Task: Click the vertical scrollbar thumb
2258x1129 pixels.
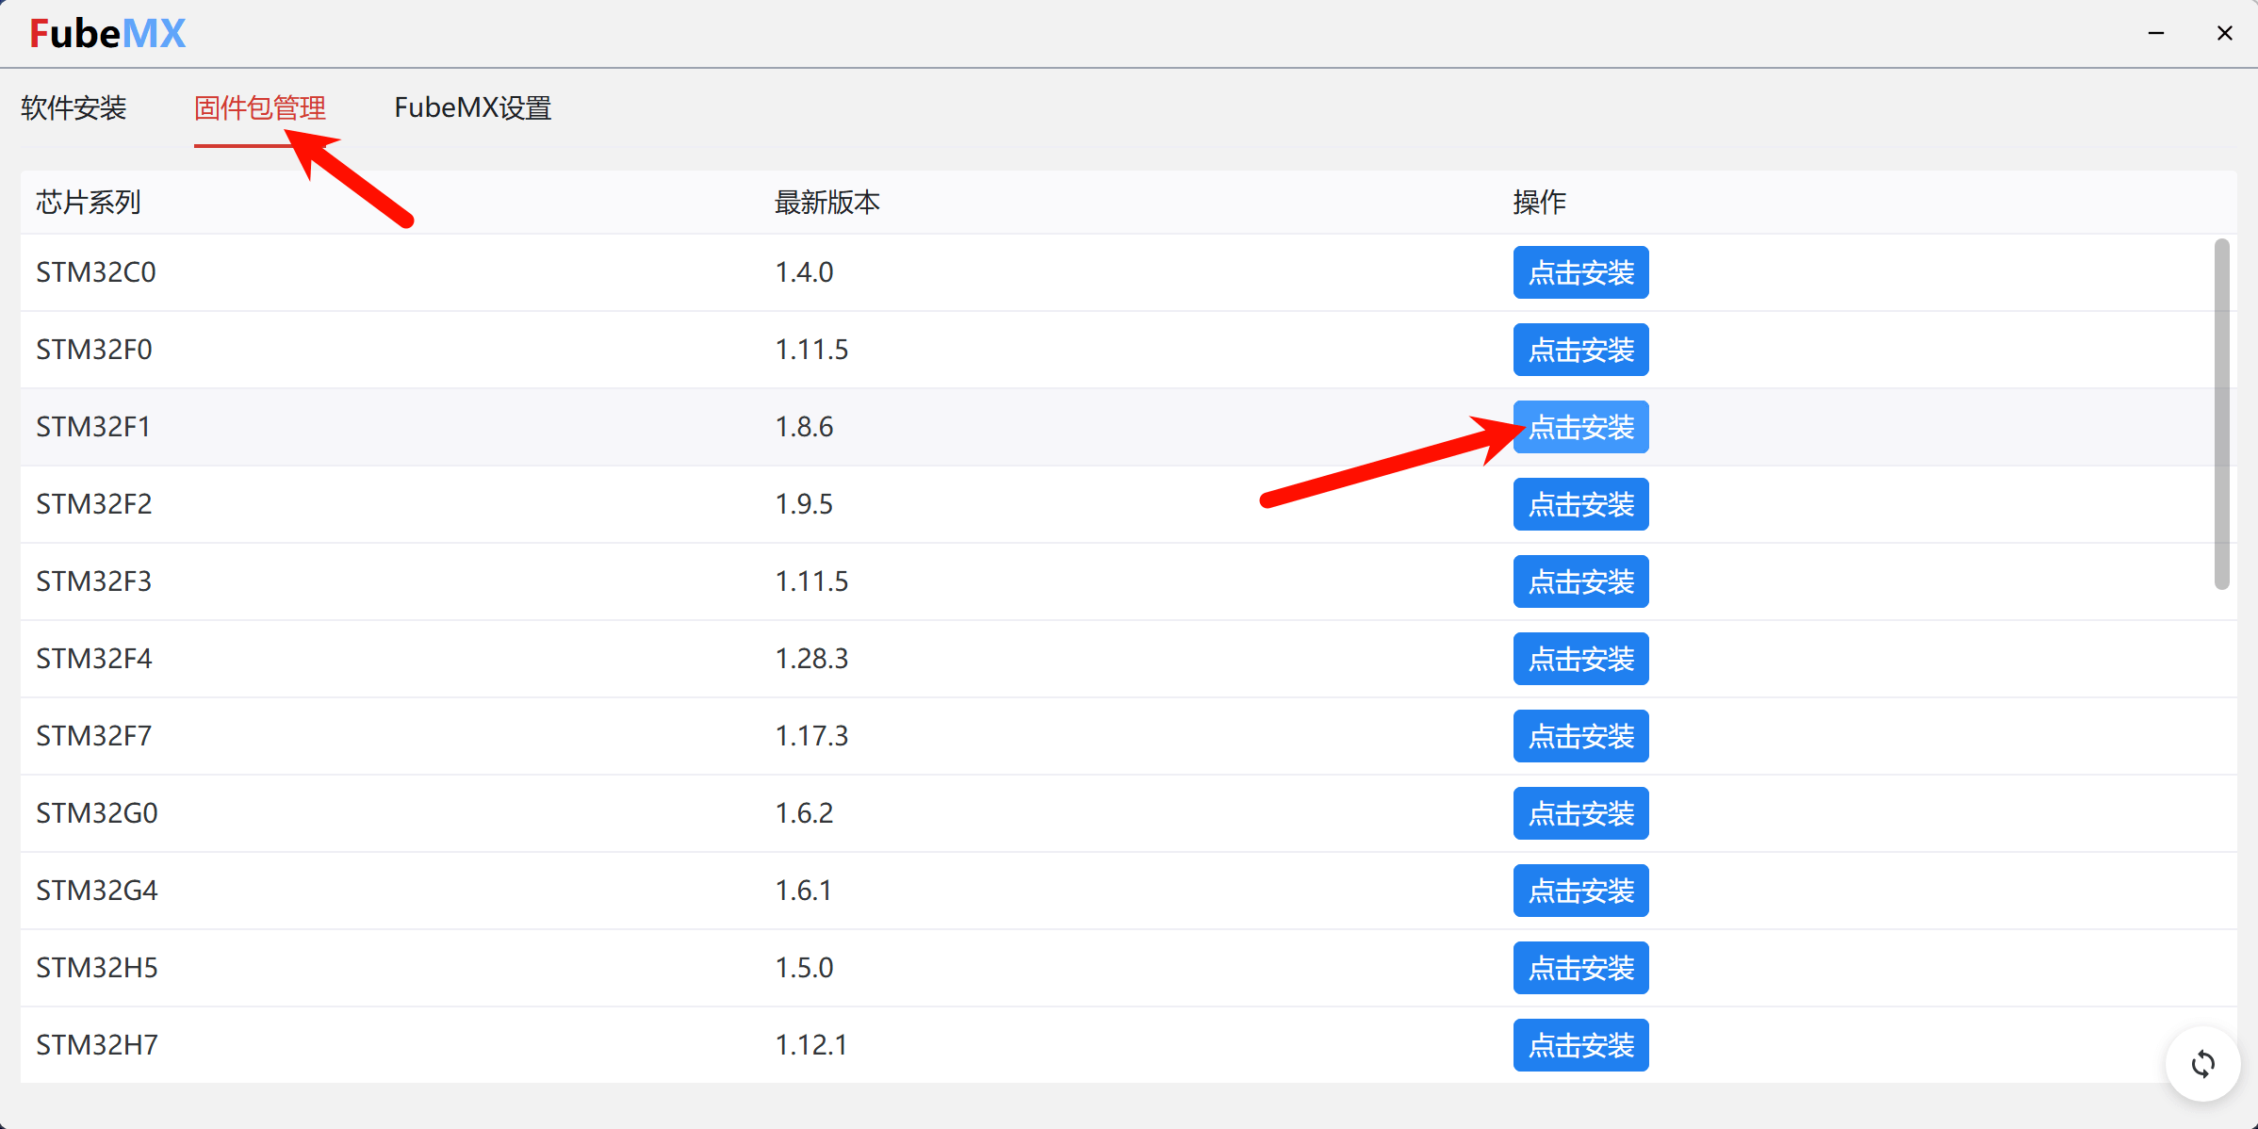Action: pos(2221,415)
